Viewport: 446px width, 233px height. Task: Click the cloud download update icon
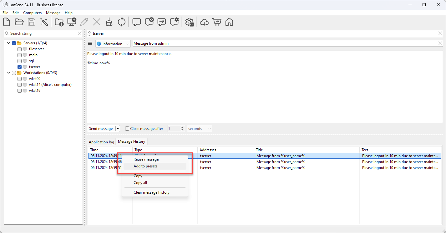click(x=204, y=22)
